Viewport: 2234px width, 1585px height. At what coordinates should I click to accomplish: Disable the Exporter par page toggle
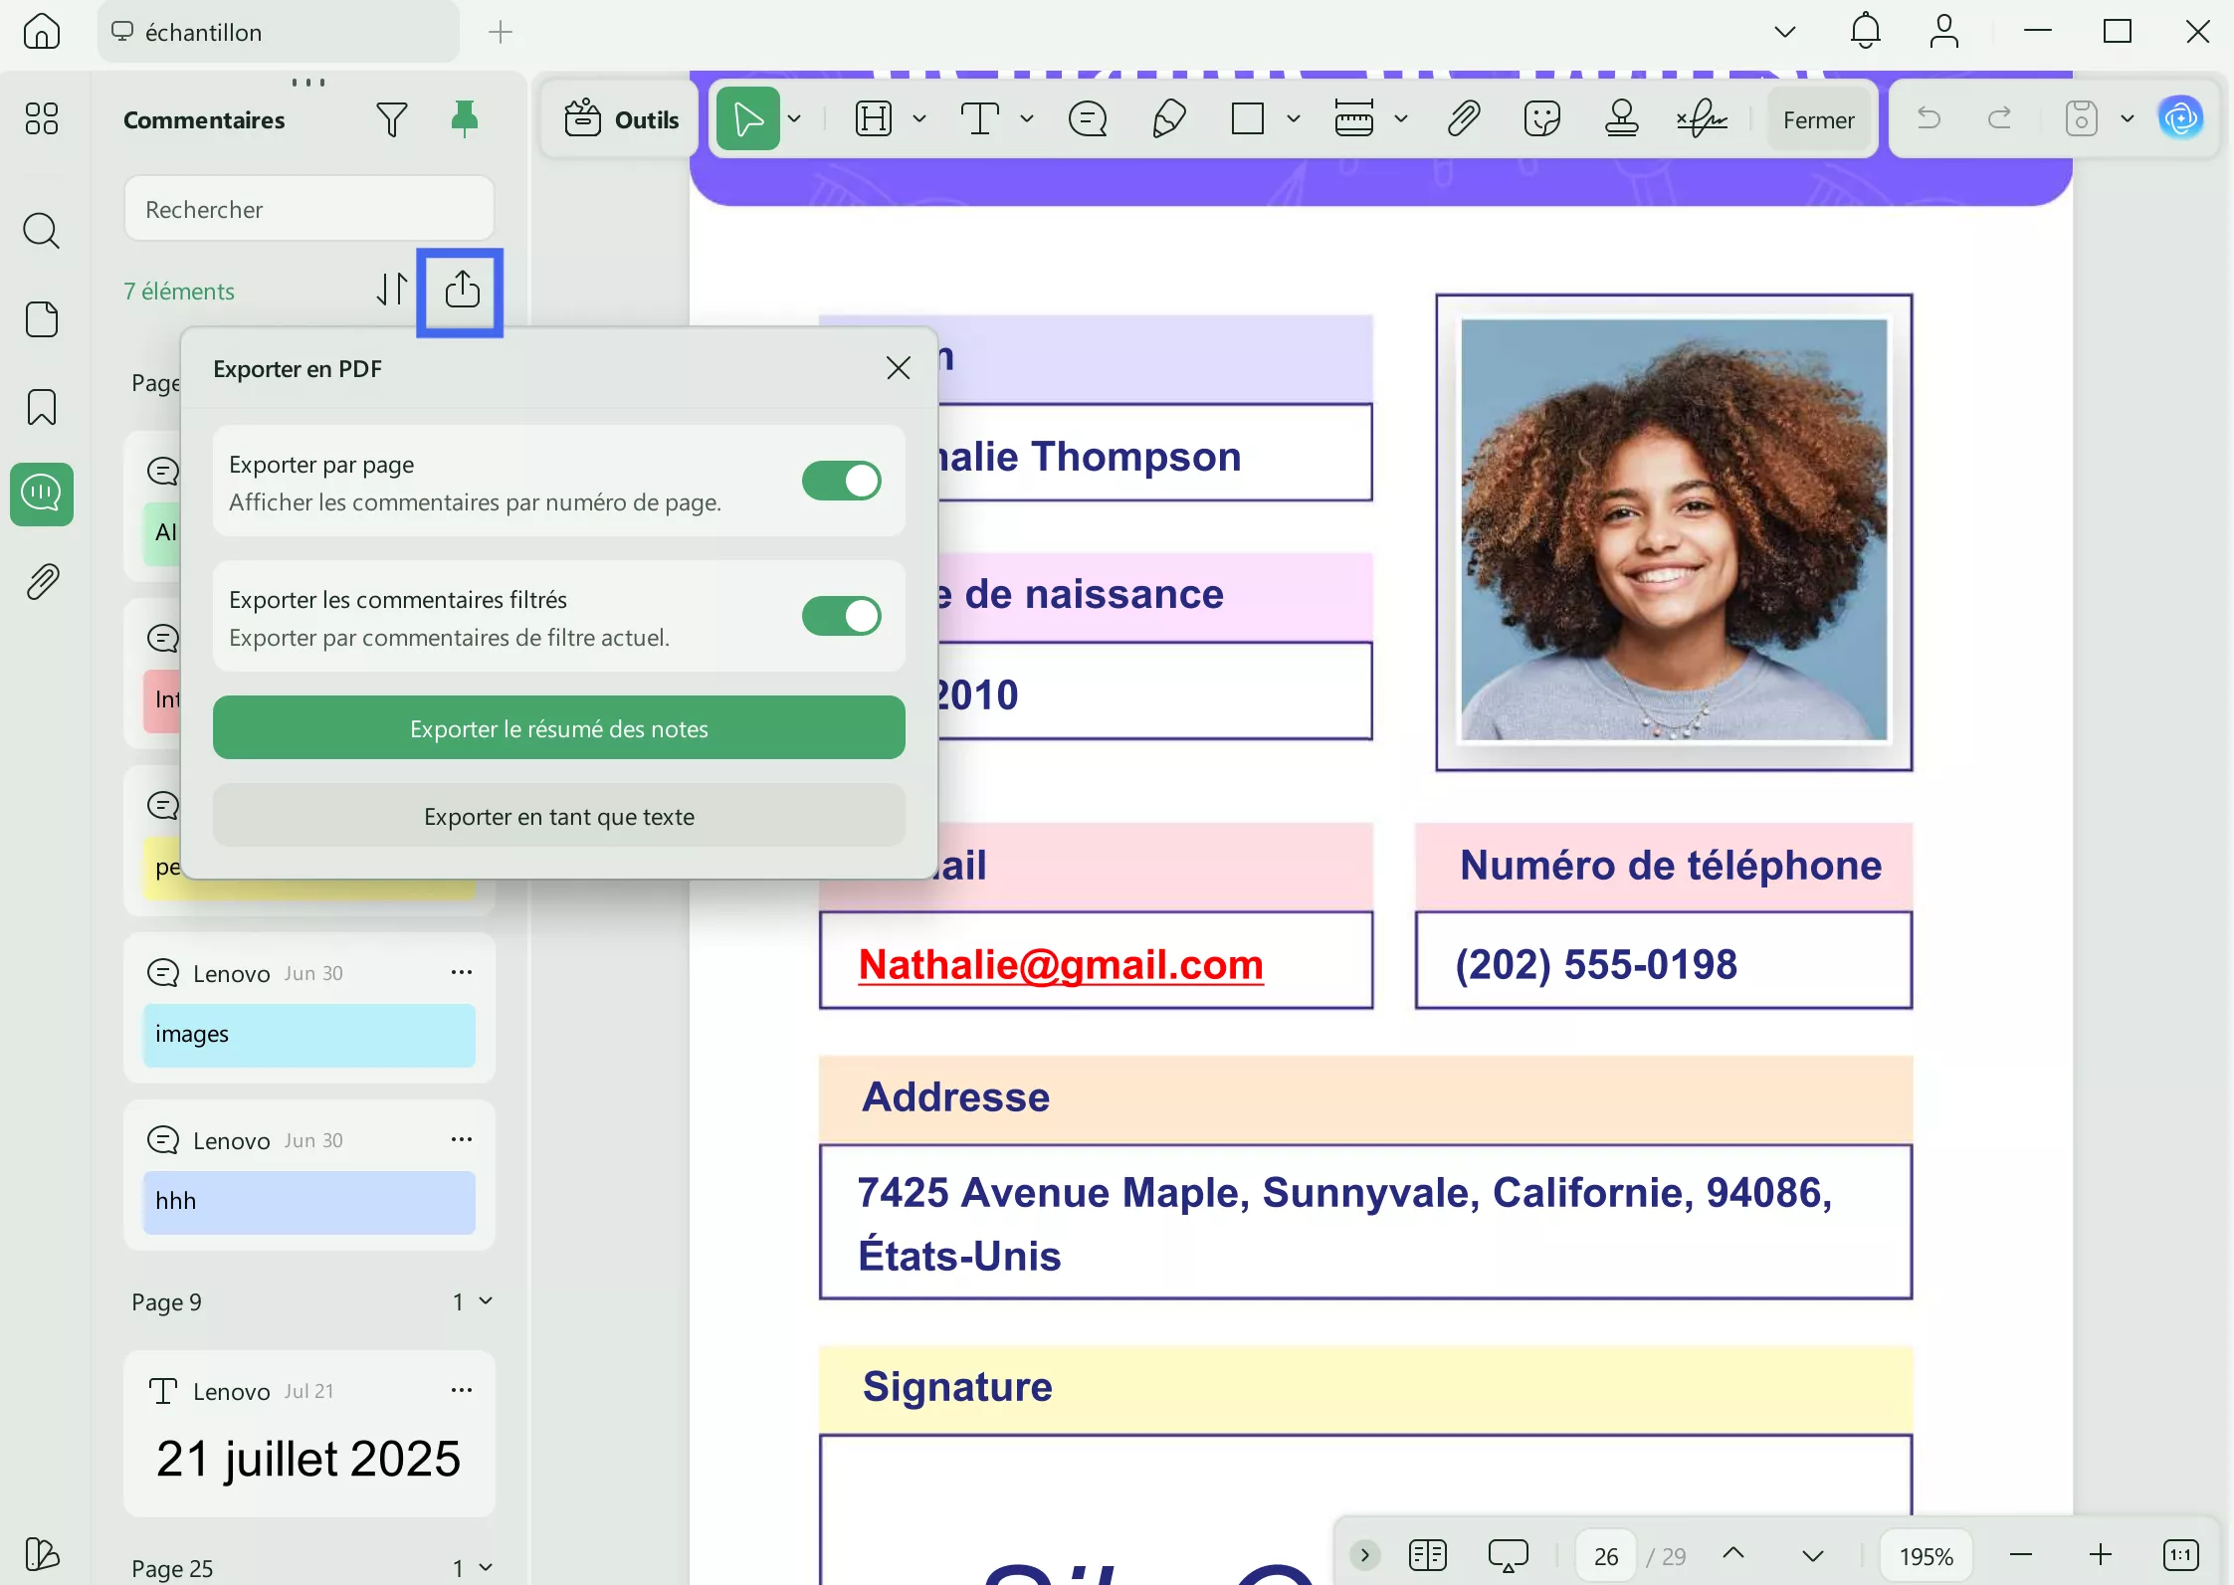[841, 482]
